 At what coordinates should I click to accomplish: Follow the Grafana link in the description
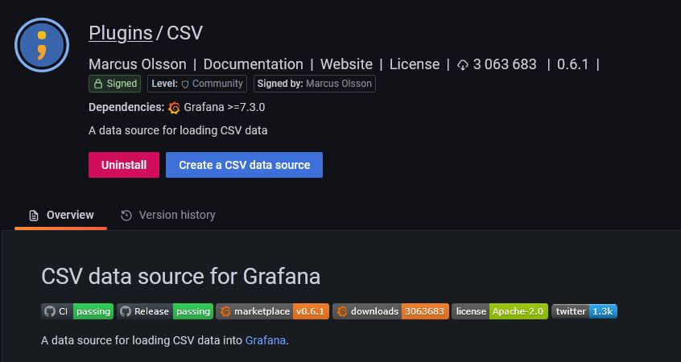(266, 340)
